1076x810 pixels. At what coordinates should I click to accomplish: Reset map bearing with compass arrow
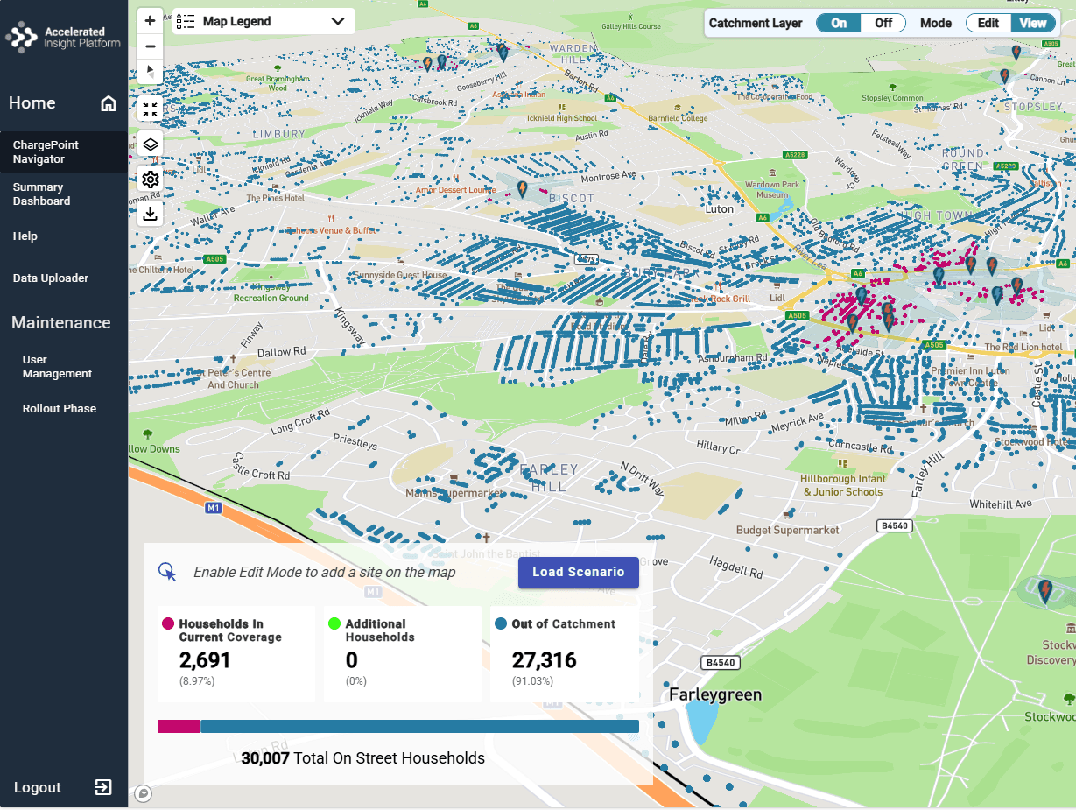tap(151, 71)
